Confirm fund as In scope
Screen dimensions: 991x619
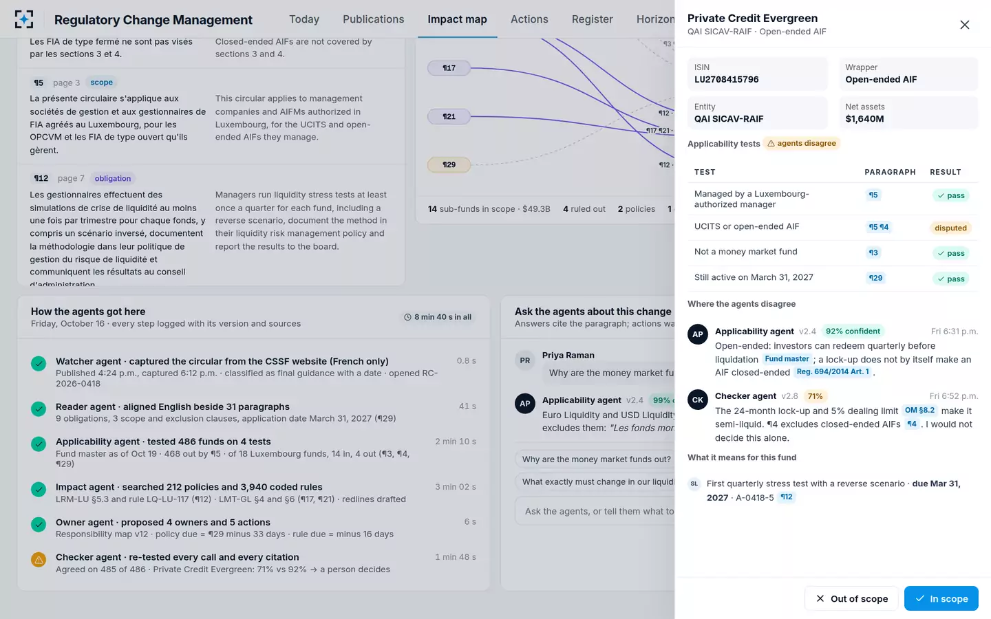[941, 598]
